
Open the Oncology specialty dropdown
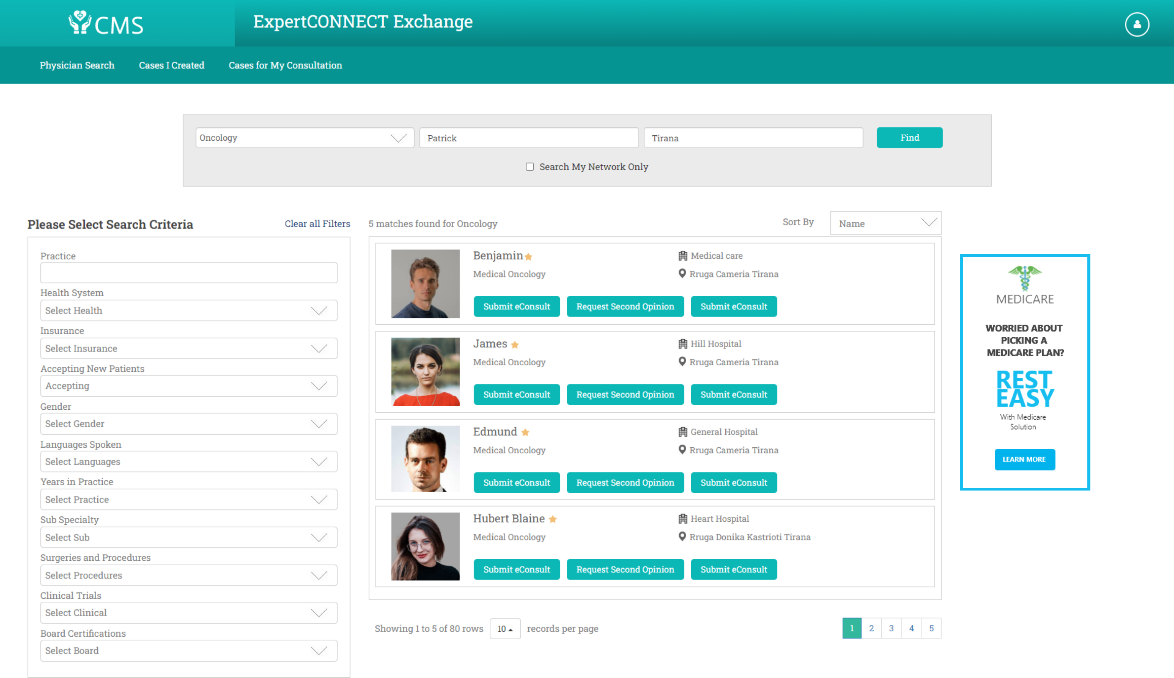tap(305, 138)
